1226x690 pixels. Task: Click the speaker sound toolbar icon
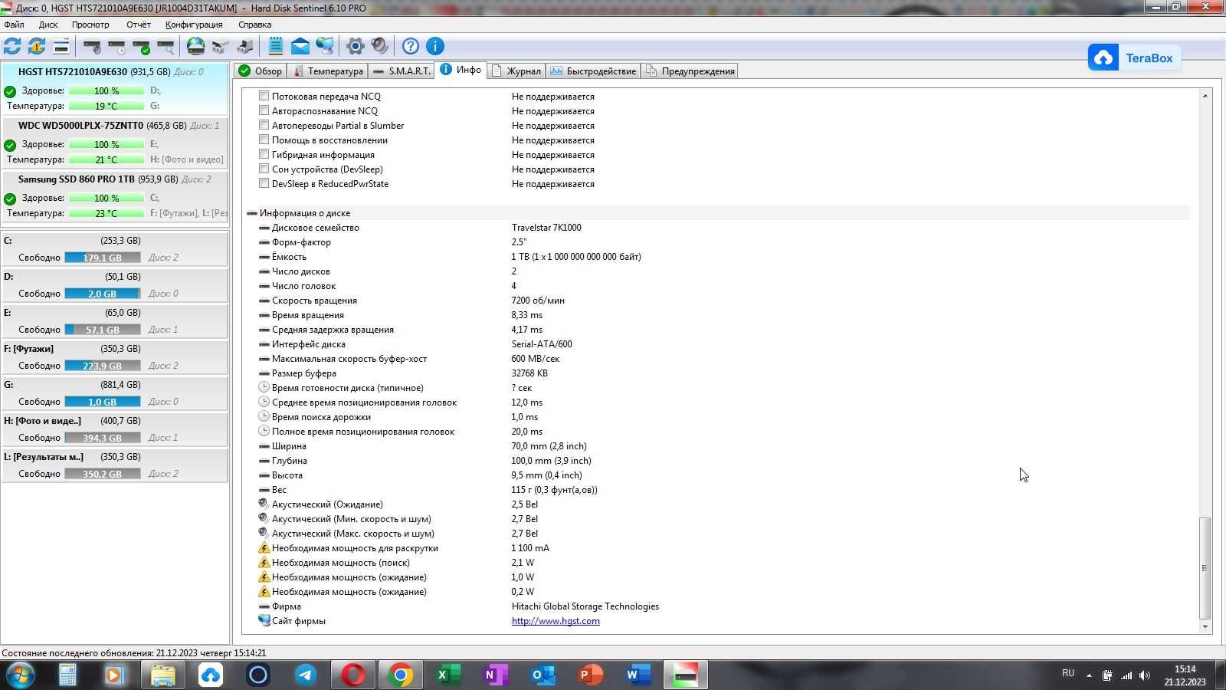point(380,46)
